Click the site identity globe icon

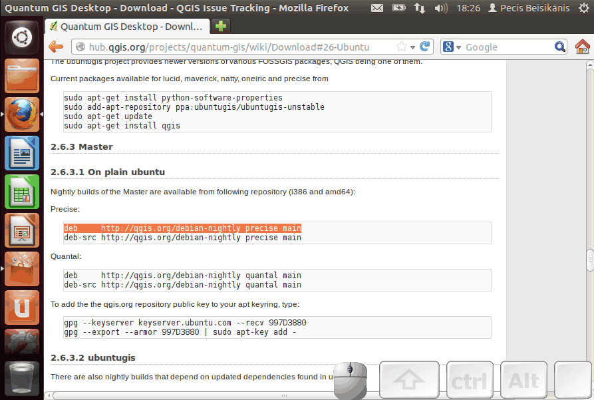(x=80, y=47)
